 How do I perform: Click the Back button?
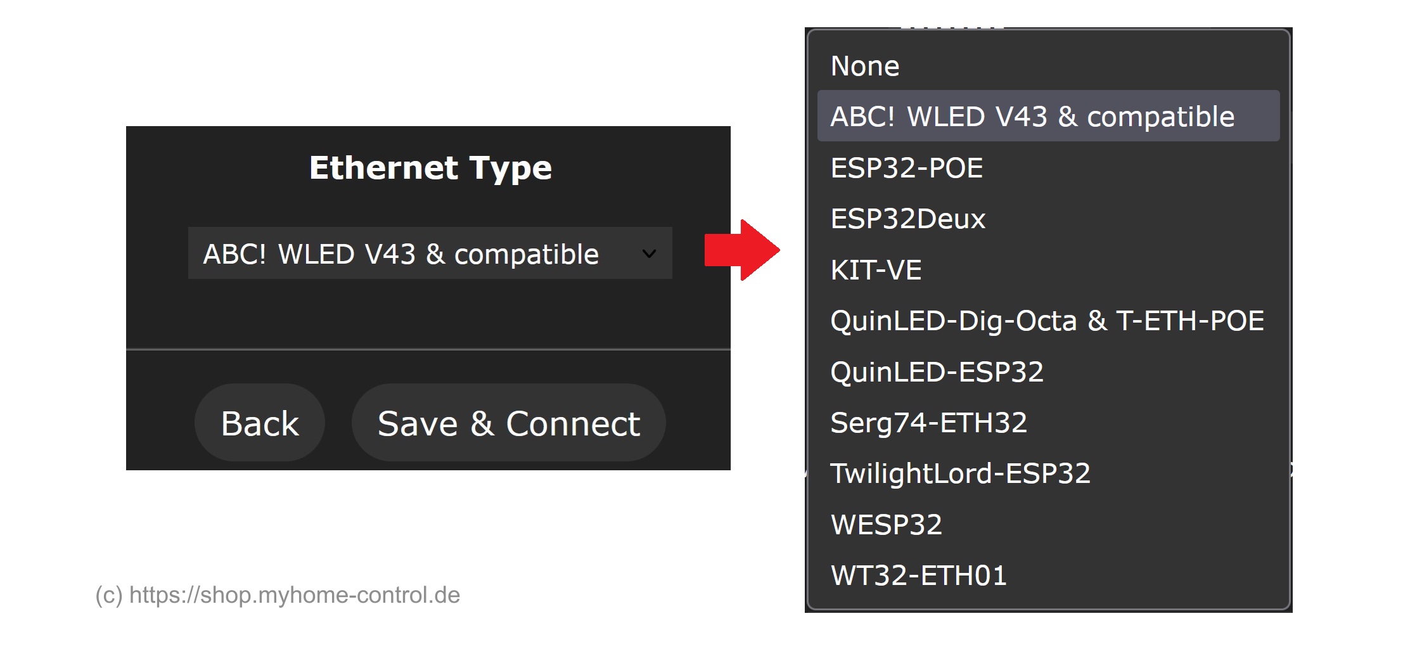pyautogui.click(x=260, y=423)
